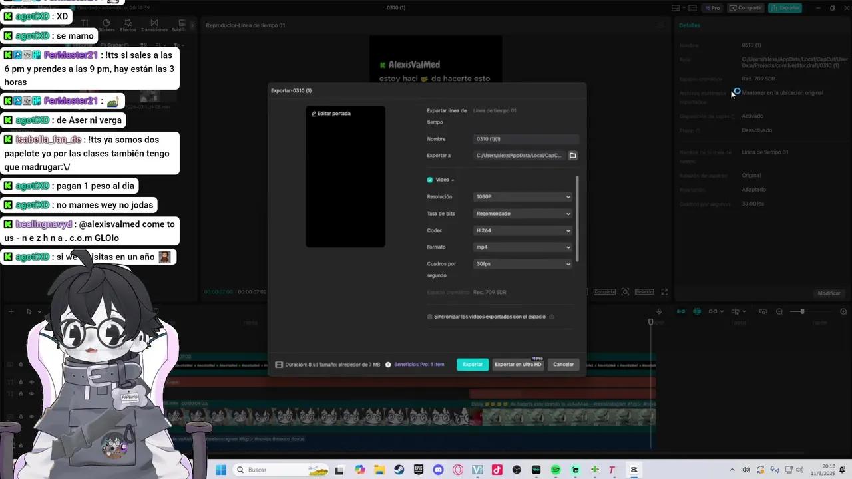The height and width of the screenshot is (479, 852).
Task: Open player menu icon in Reproductor panel
Action: pos(661,25)
